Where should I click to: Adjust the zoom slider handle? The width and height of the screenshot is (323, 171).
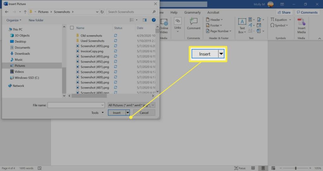coord(295,168)
